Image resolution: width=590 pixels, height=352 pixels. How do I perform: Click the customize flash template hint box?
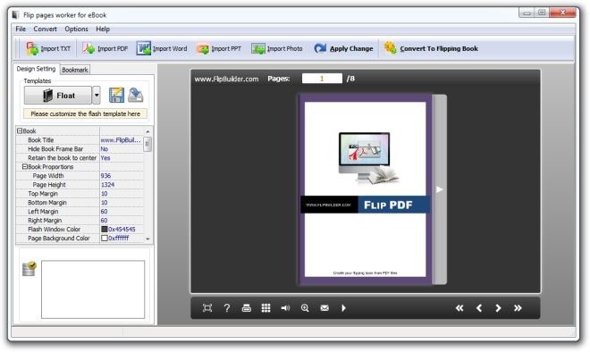[x=86, y=113]
